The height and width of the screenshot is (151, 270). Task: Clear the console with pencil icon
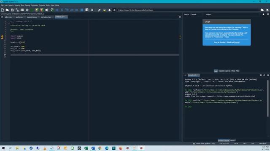[x=264, y=75]
